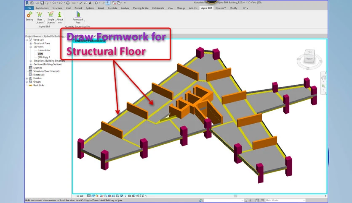Open the About me info icon
Image resolution: width=352 pixels, height=203 pixels.
click(59, 15)
